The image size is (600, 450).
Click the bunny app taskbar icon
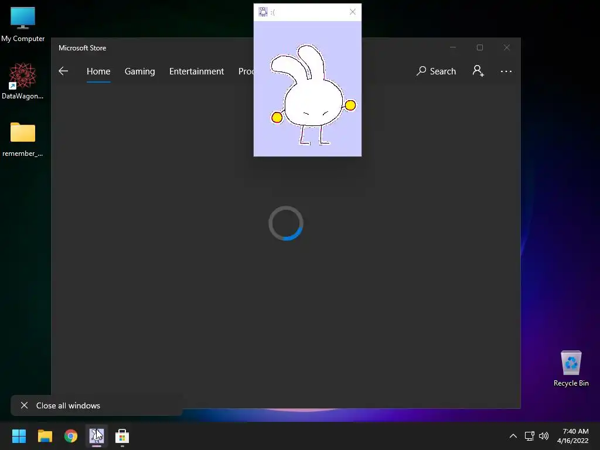pos(97,436)
